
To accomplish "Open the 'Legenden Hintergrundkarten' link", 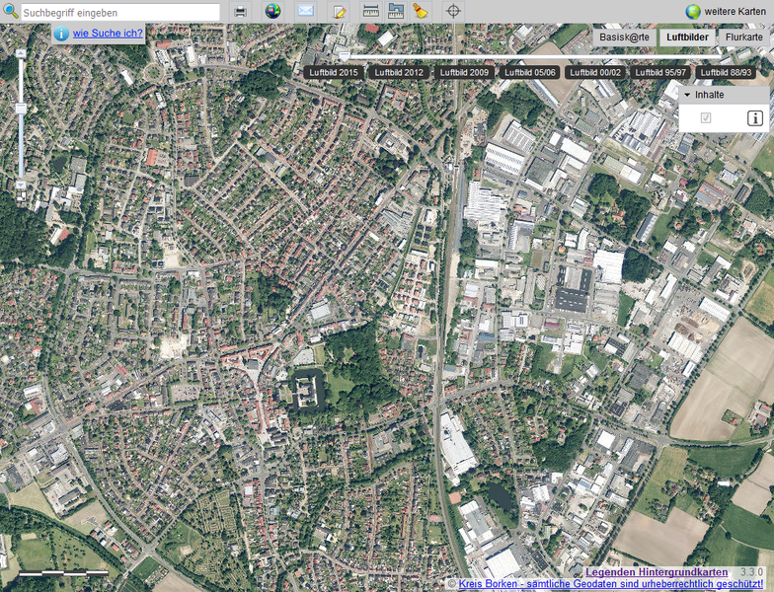I will [x=657, y=572].
